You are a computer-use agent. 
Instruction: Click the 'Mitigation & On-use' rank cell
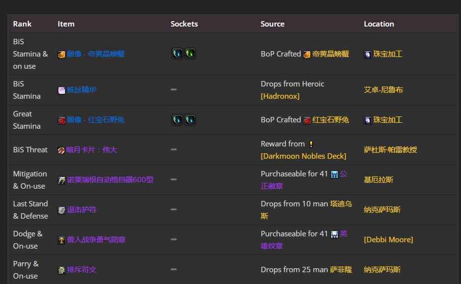29,180
